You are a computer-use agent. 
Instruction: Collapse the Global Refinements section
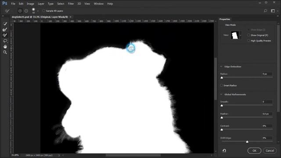pos(221,94)
